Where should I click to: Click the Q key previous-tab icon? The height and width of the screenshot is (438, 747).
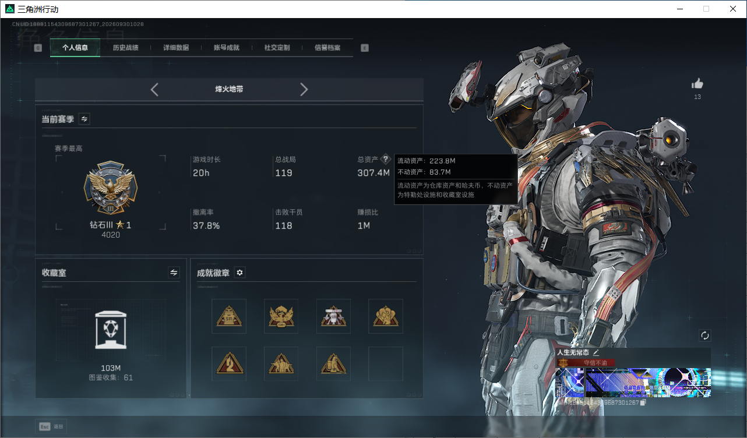tap(38, 48)
